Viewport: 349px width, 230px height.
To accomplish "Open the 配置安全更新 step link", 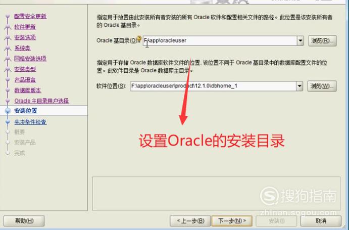I will [30, 16].
